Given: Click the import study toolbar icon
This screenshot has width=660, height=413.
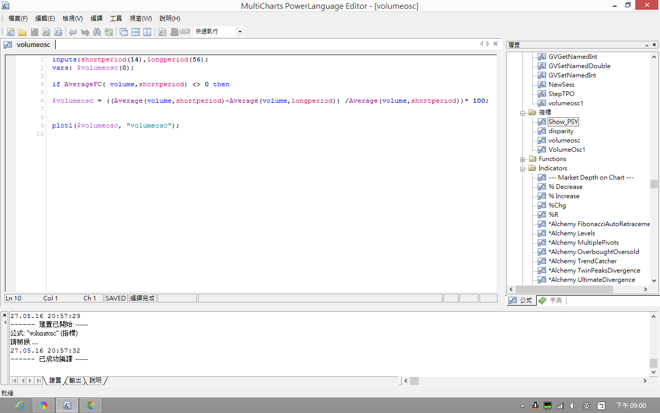Looking at the screenshot, I should click(x=46, y=32).
